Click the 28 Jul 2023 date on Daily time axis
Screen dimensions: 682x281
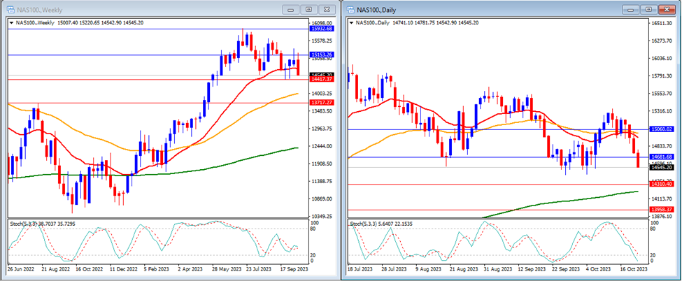(x=392, y=269)
